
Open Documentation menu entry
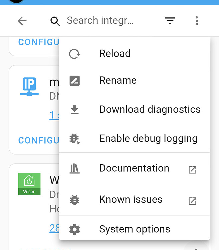(134, 168)
